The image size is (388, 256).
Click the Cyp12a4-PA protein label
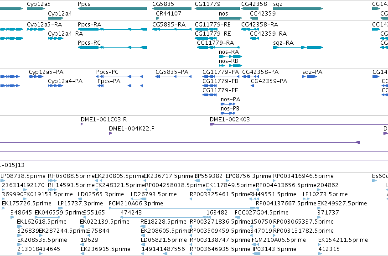65,81
